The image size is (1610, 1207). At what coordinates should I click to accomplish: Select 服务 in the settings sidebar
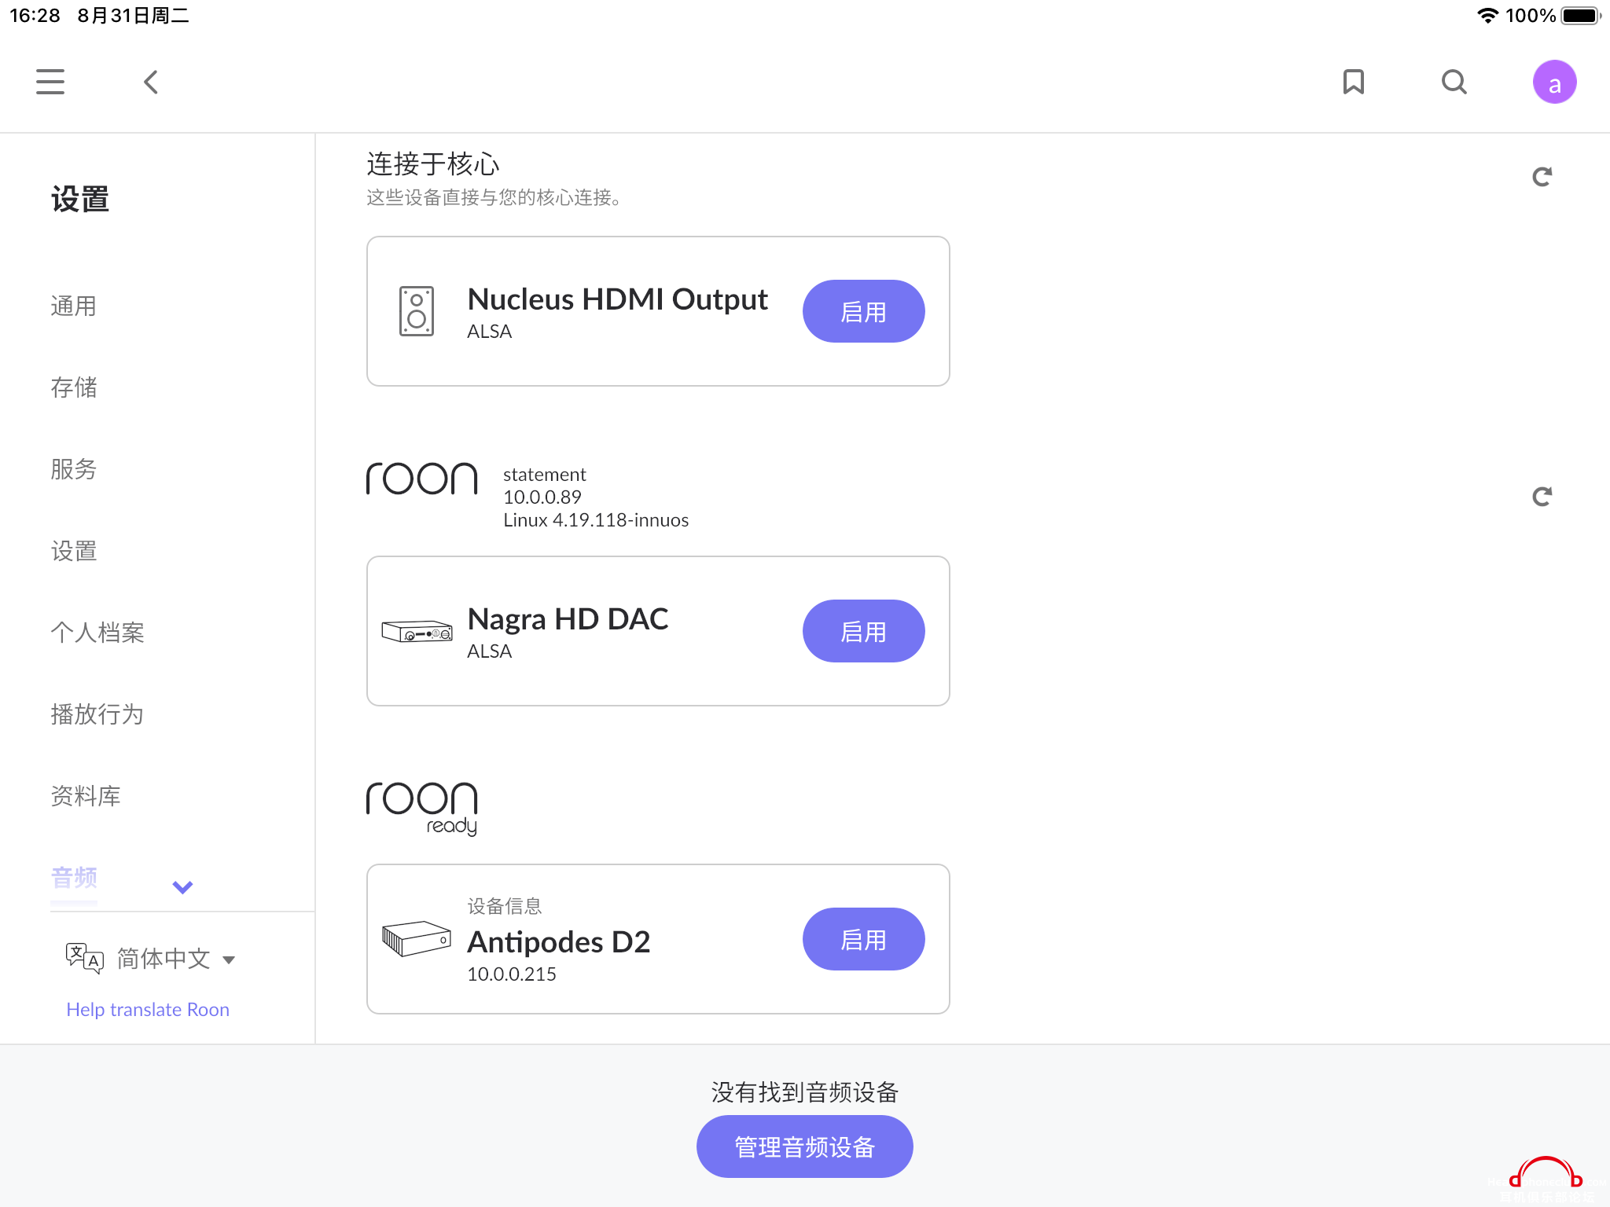(x=74, y=469)
